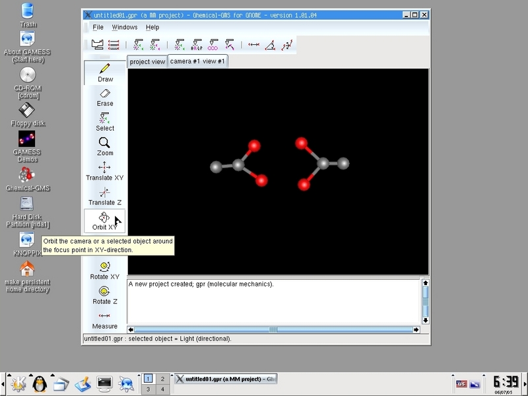This screenshot has height=396, width=528.
Task: Open the File menu
Action: click(x=98, y=27)
